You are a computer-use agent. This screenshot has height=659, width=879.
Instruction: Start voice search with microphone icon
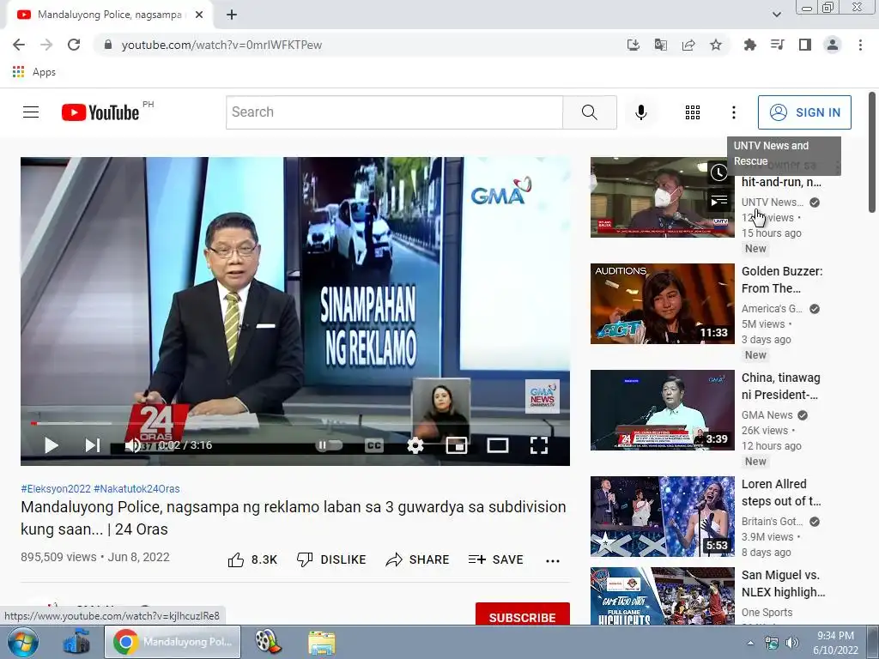641,112
